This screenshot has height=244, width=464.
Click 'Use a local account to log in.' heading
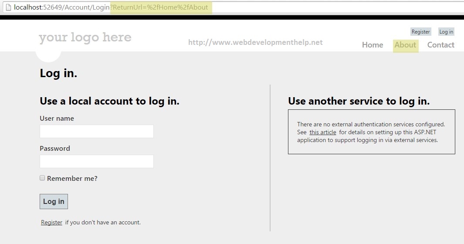109,101
